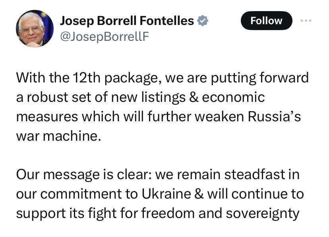
Task: Click the word 'Fontelles' in the display name
Action: tap(166, 21)
